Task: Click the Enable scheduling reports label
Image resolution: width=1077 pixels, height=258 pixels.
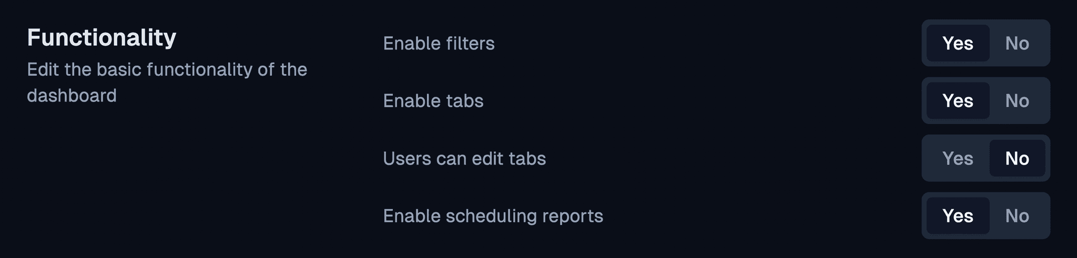Action: pyautogui.click(x=493, y=216)
